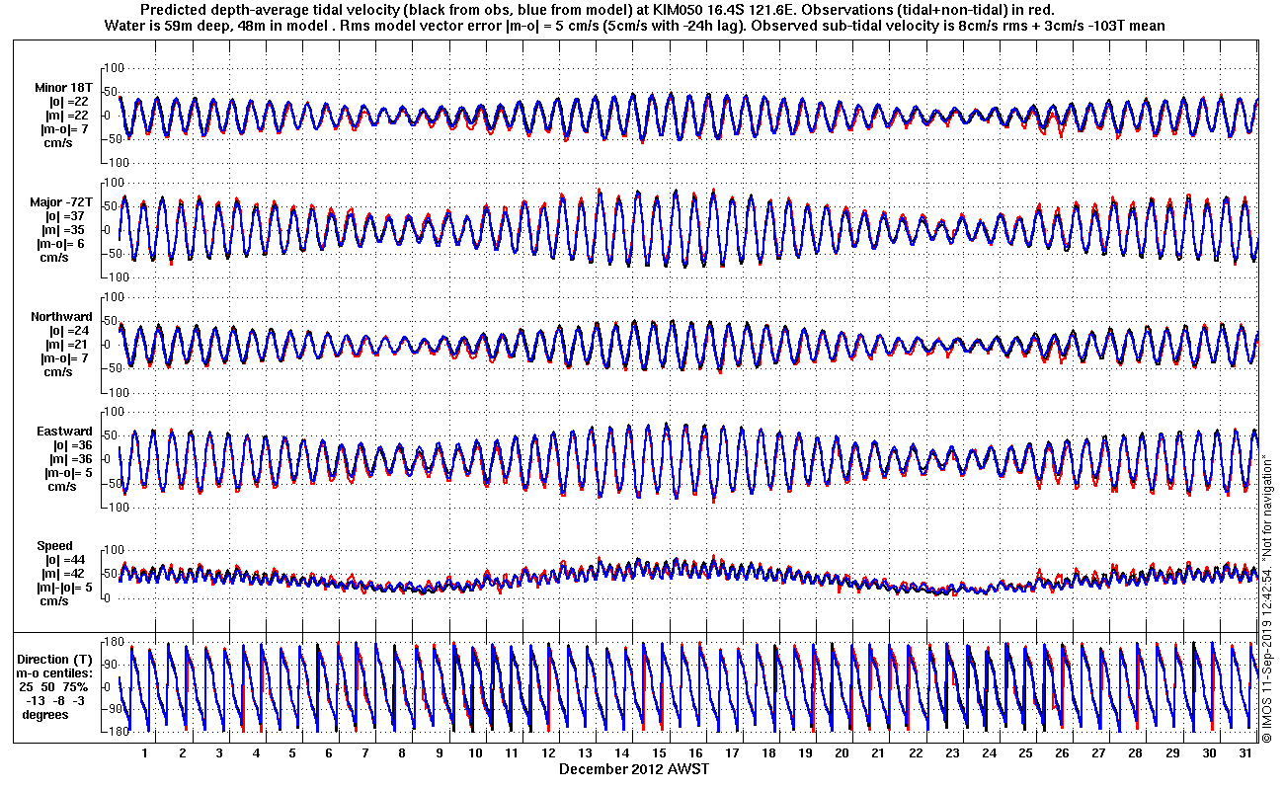This screenshot has height=790, width=1284.
Task: Click the '-13 -8 -3' centile values
Action: pos(56,700)
